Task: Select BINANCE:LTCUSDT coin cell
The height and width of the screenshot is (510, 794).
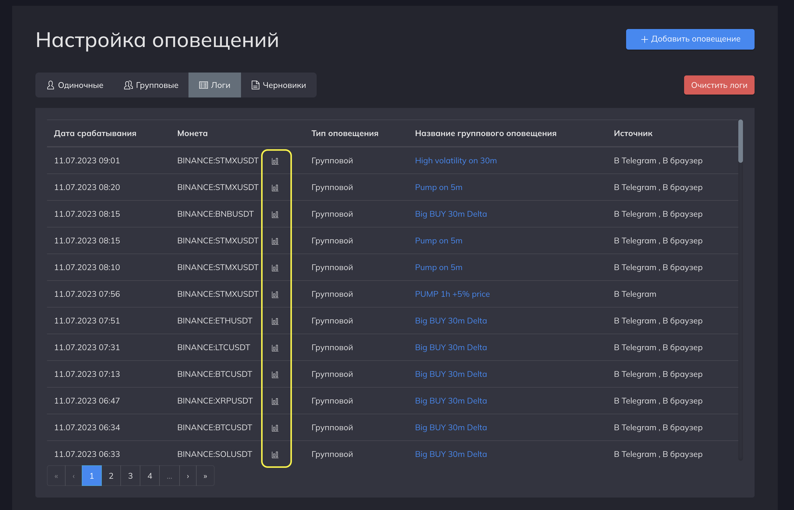Action: click(214, 347)
